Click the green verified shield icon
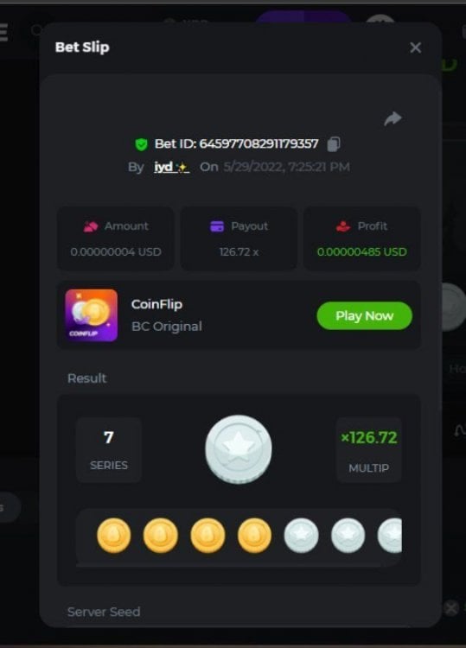This screenshot has width=466, height=648. pyautogui.click(x=142, y=144)
